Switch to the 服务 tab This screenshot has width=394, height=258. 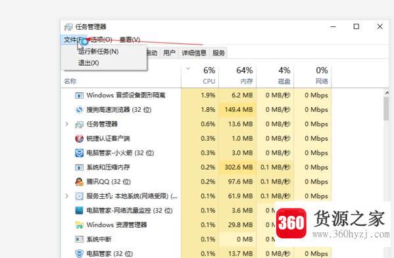coord(218,53)
